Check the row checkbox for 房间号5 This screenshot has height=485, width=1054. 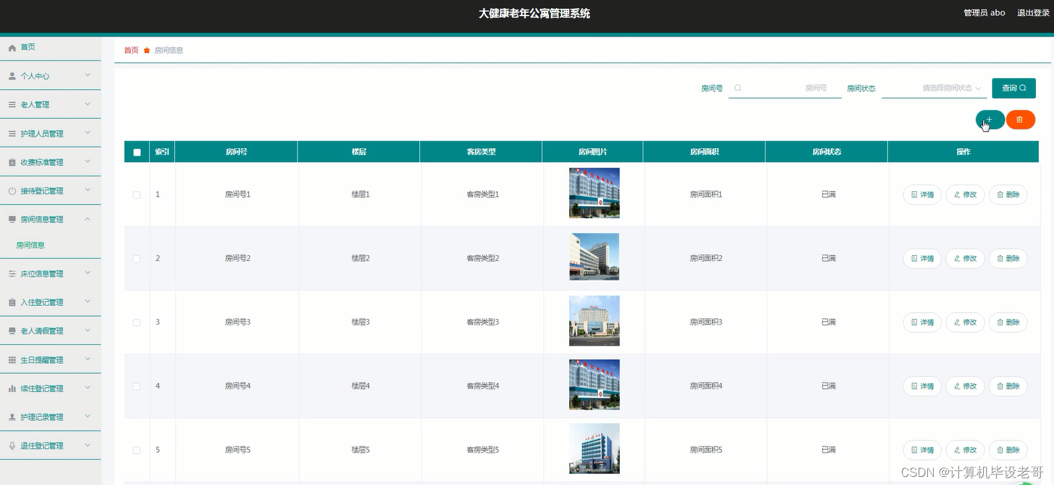coord(136,450)
